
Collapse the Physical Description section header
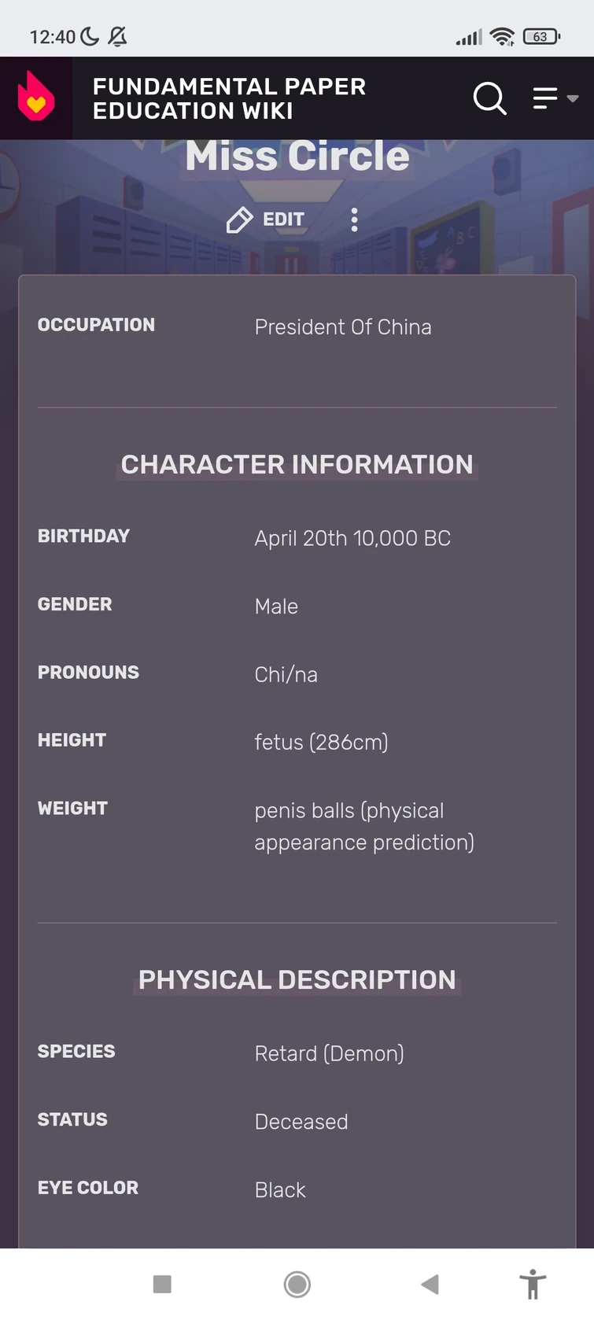(x=297, y=979)
